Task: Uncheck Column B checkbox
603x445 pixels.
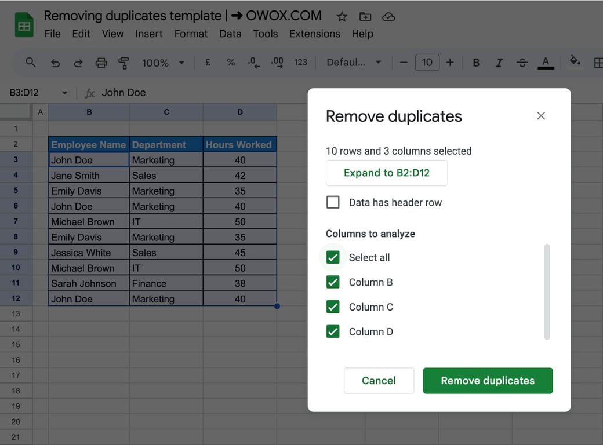Action: 333,282
